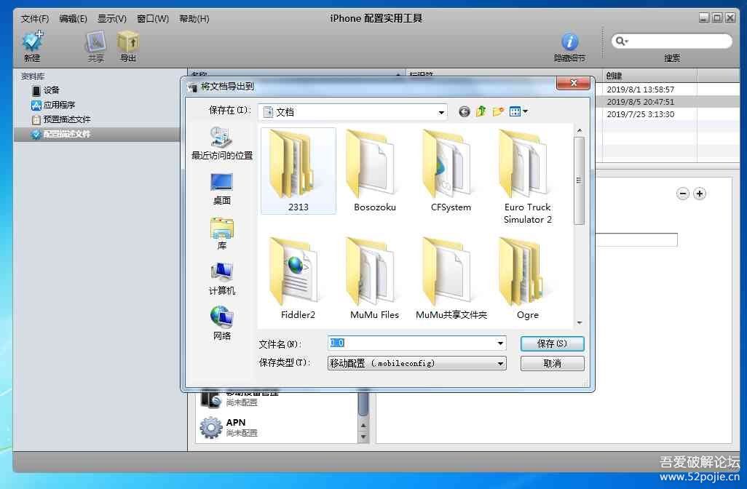Click the 新建 (New) profile toolbar icon
The image size is (747, 489).
coord(32,41)
